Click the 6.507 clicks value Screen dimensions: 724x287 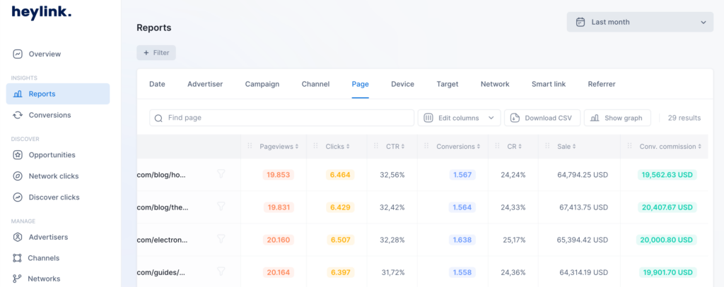pos(340,240)
